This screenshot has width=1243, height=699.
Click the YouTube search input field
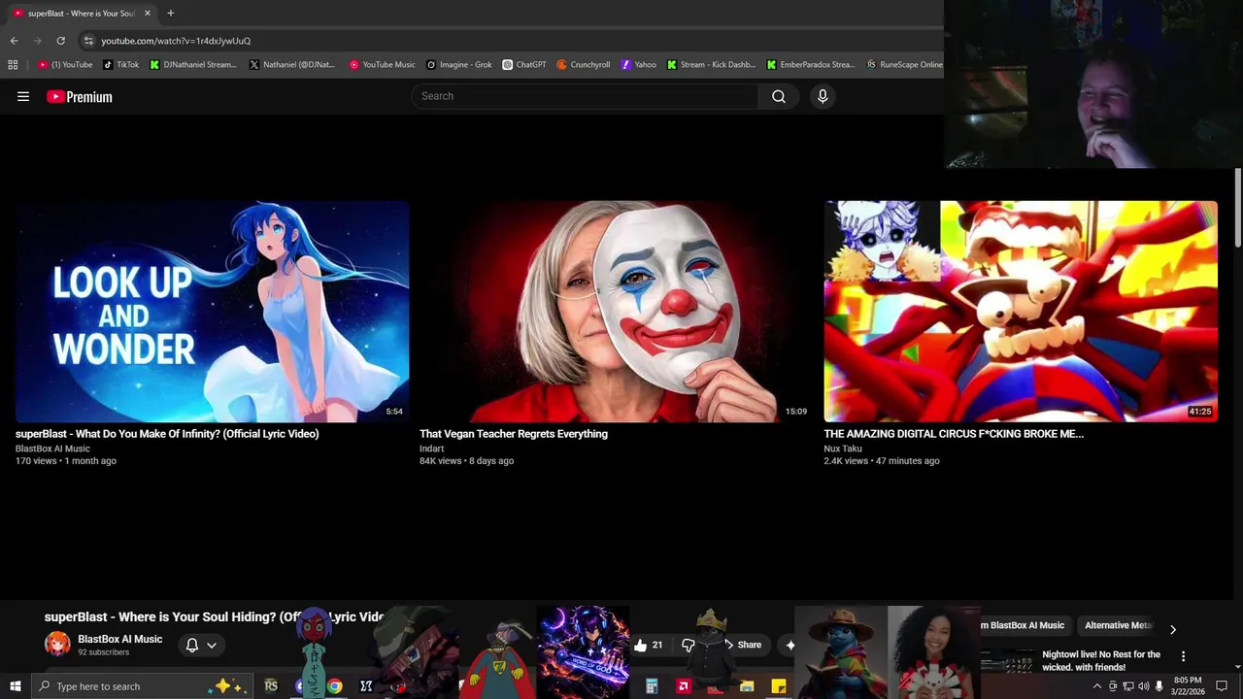coord(586,96)
